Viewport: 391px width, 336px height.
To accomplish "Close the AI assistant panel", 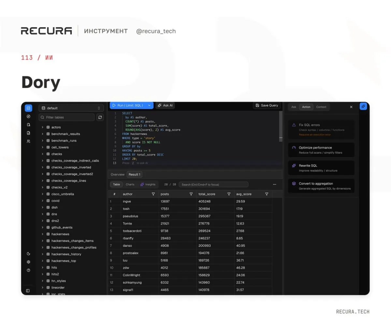I will 351,107.
